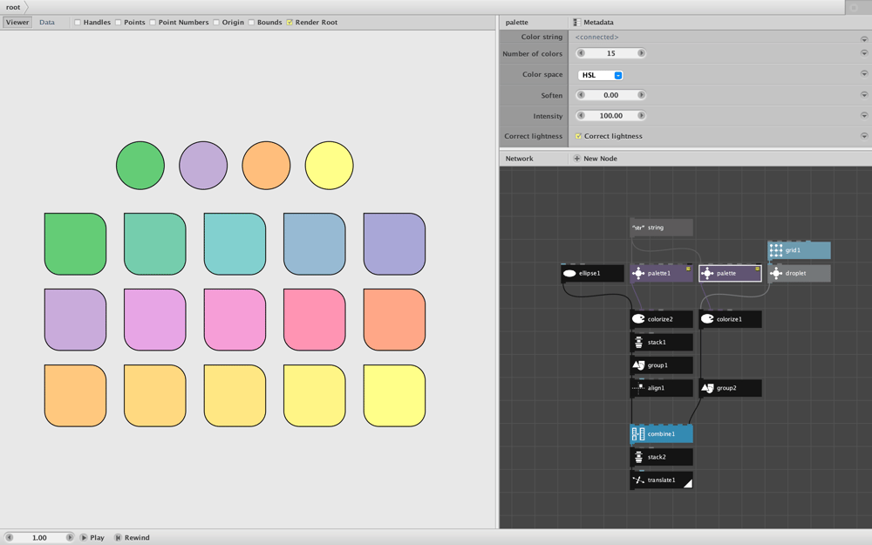
Task: Select the string node
Action: [x=661, y=228]
